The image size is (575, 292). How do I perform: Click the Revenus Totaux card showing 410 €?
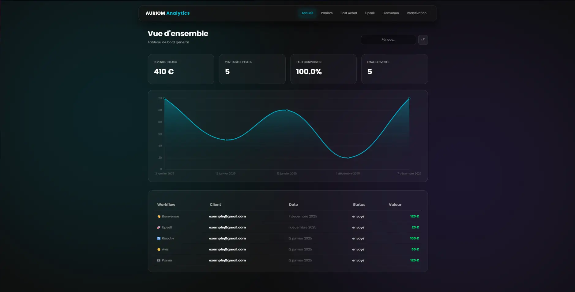tap(181, 69)
